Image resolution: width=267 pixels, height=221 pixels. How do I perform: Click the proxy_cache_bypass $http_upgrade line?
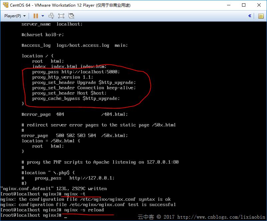click(76, 99)
